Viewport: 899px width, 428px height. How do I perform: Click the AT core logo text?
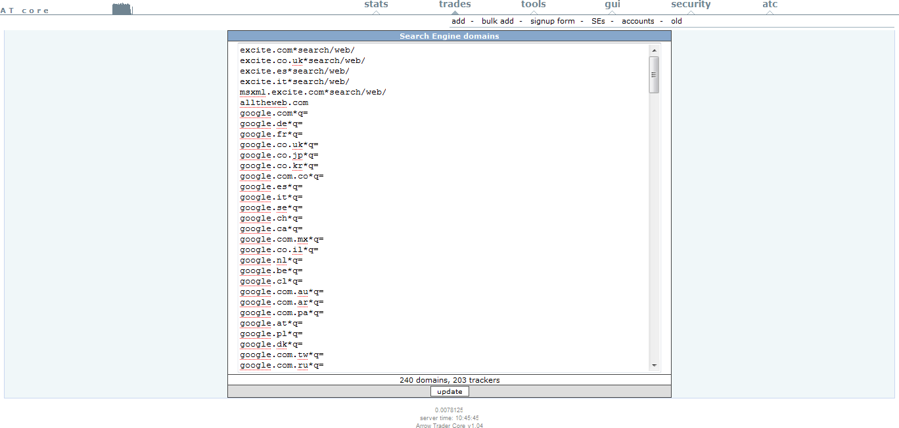(x=25, y=11)
